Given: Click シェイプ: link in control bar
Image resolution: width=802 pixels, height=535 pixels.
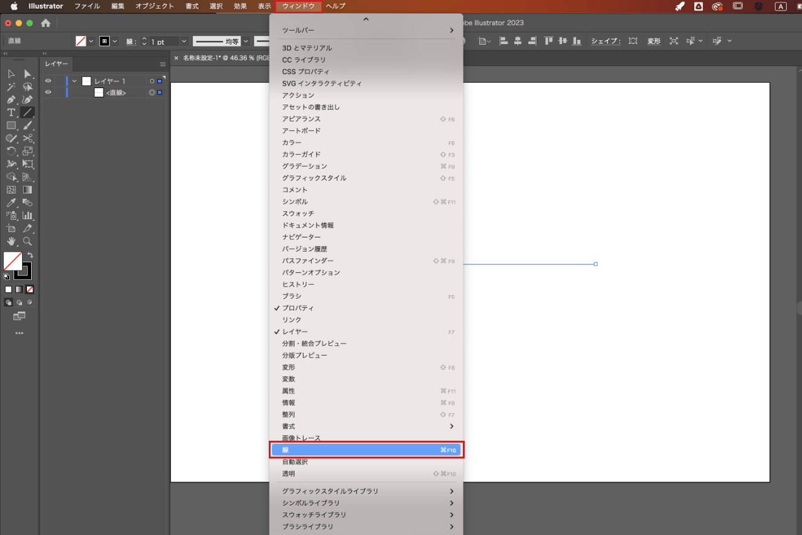Looking at the screenshot, I should click(x=605, y=41).
